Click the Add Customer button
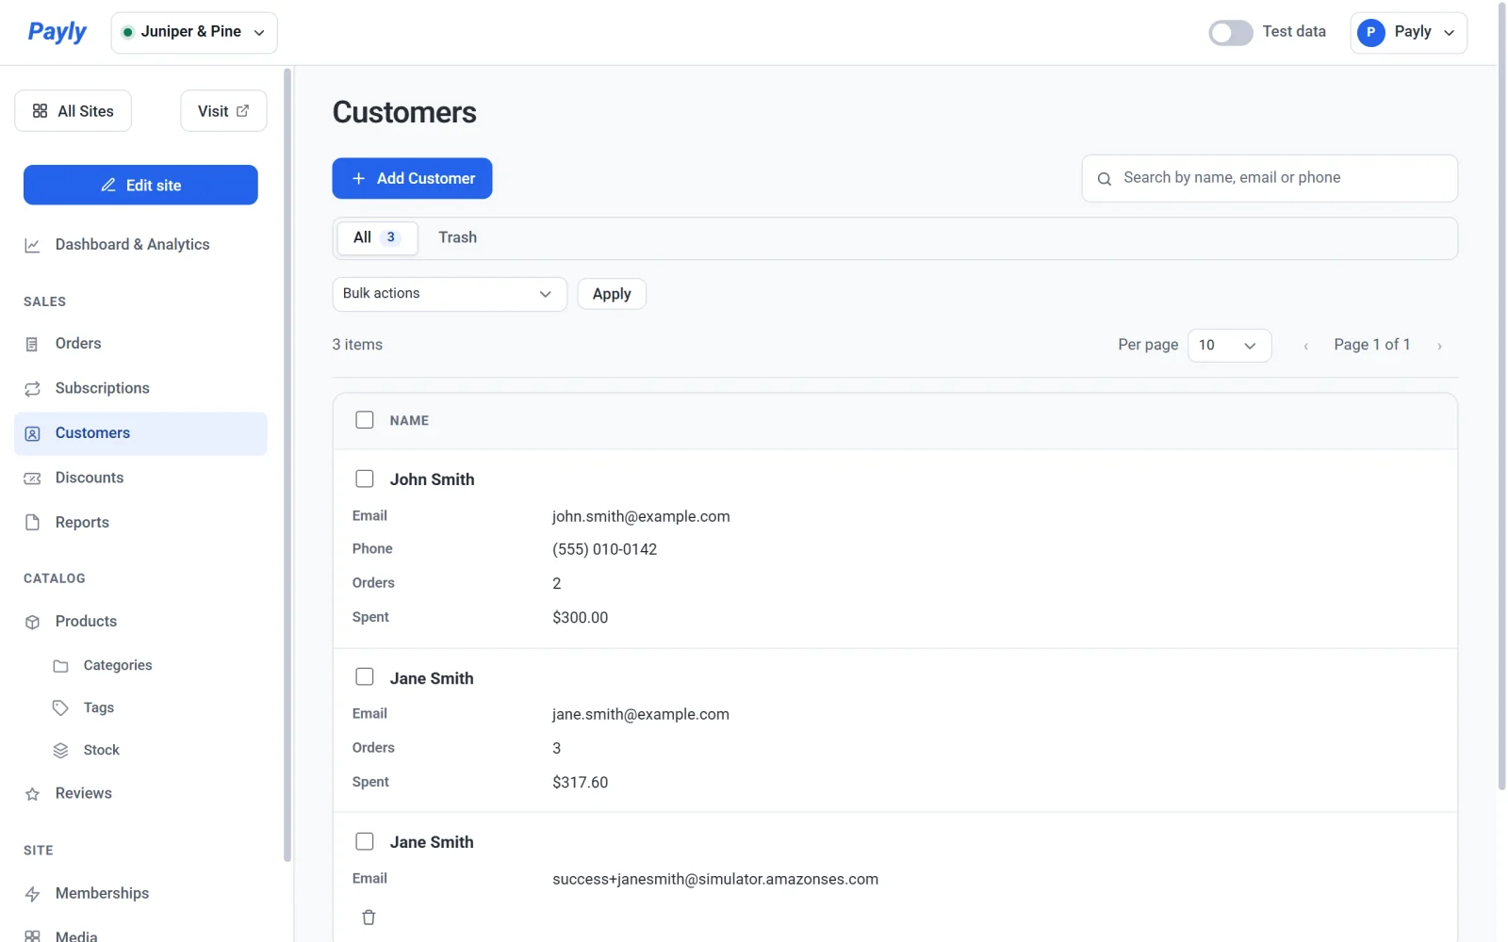This screenshot has width=1508, height=942. pos(412,178)
